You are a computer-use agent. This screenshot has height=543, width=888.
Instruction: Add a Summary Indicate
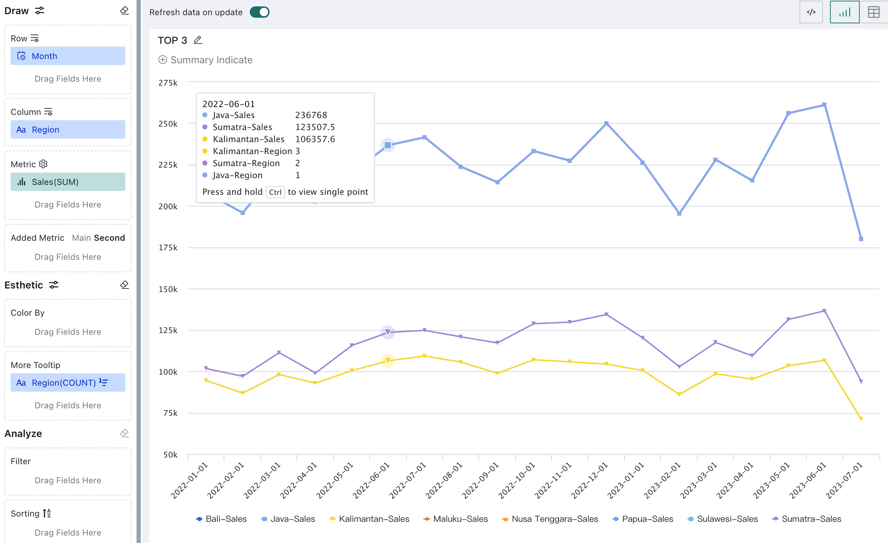coord(206,60)
